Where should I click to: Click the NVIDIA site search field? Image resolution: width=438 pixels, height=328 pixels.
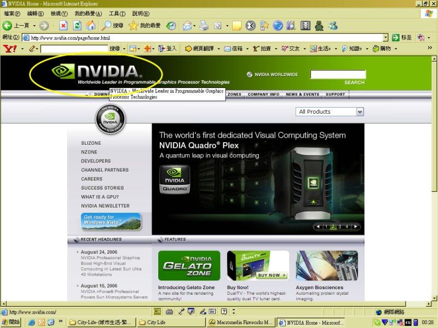coord(338,74)
